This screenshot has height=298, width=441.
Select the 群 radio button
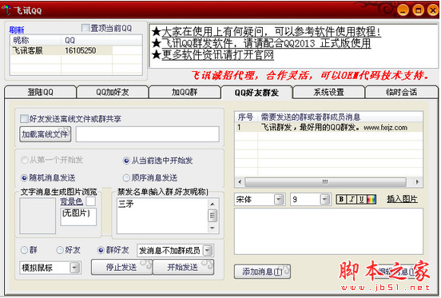[x=25, y=250]
